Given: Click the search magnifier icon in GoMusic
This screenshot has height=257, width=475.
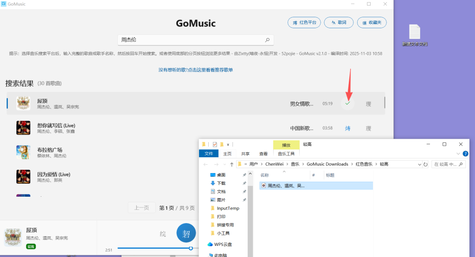Looking at the screenshot, I should pos(267,40).
